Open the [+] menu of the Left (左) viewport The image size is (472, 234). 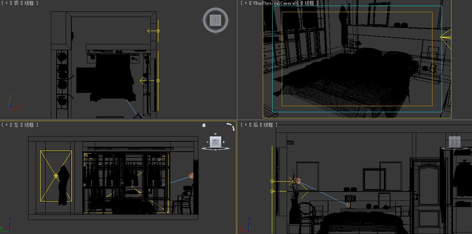(x=6, y=125)
